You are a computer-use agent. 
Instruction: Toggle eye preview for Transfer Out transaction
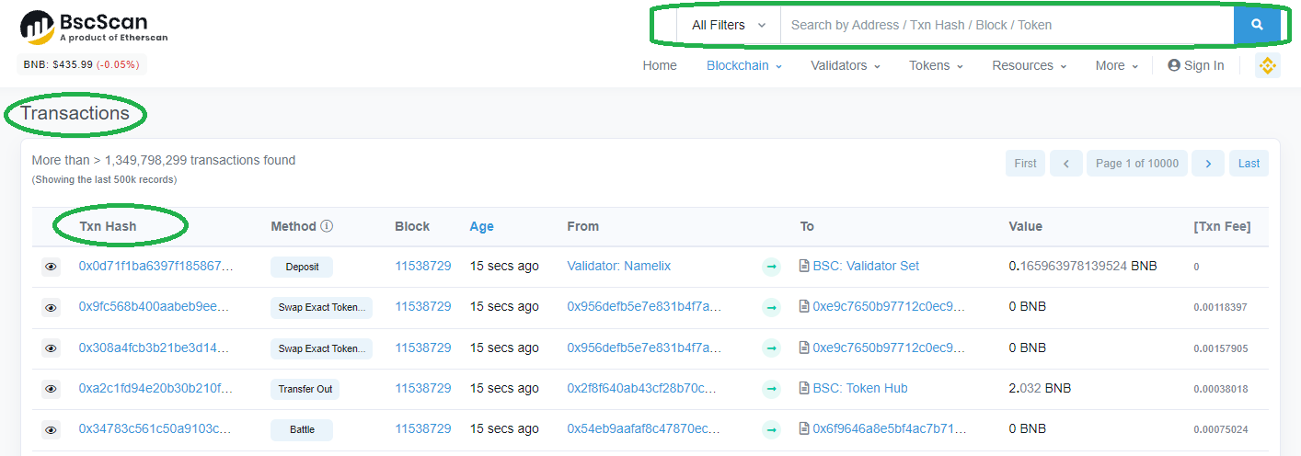[51, 389]
